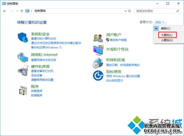The width and height of the screenshot is (184, 136).
Task: Refresh the Control Panel view
Action: pyautogui.click(x=130, y=11)
